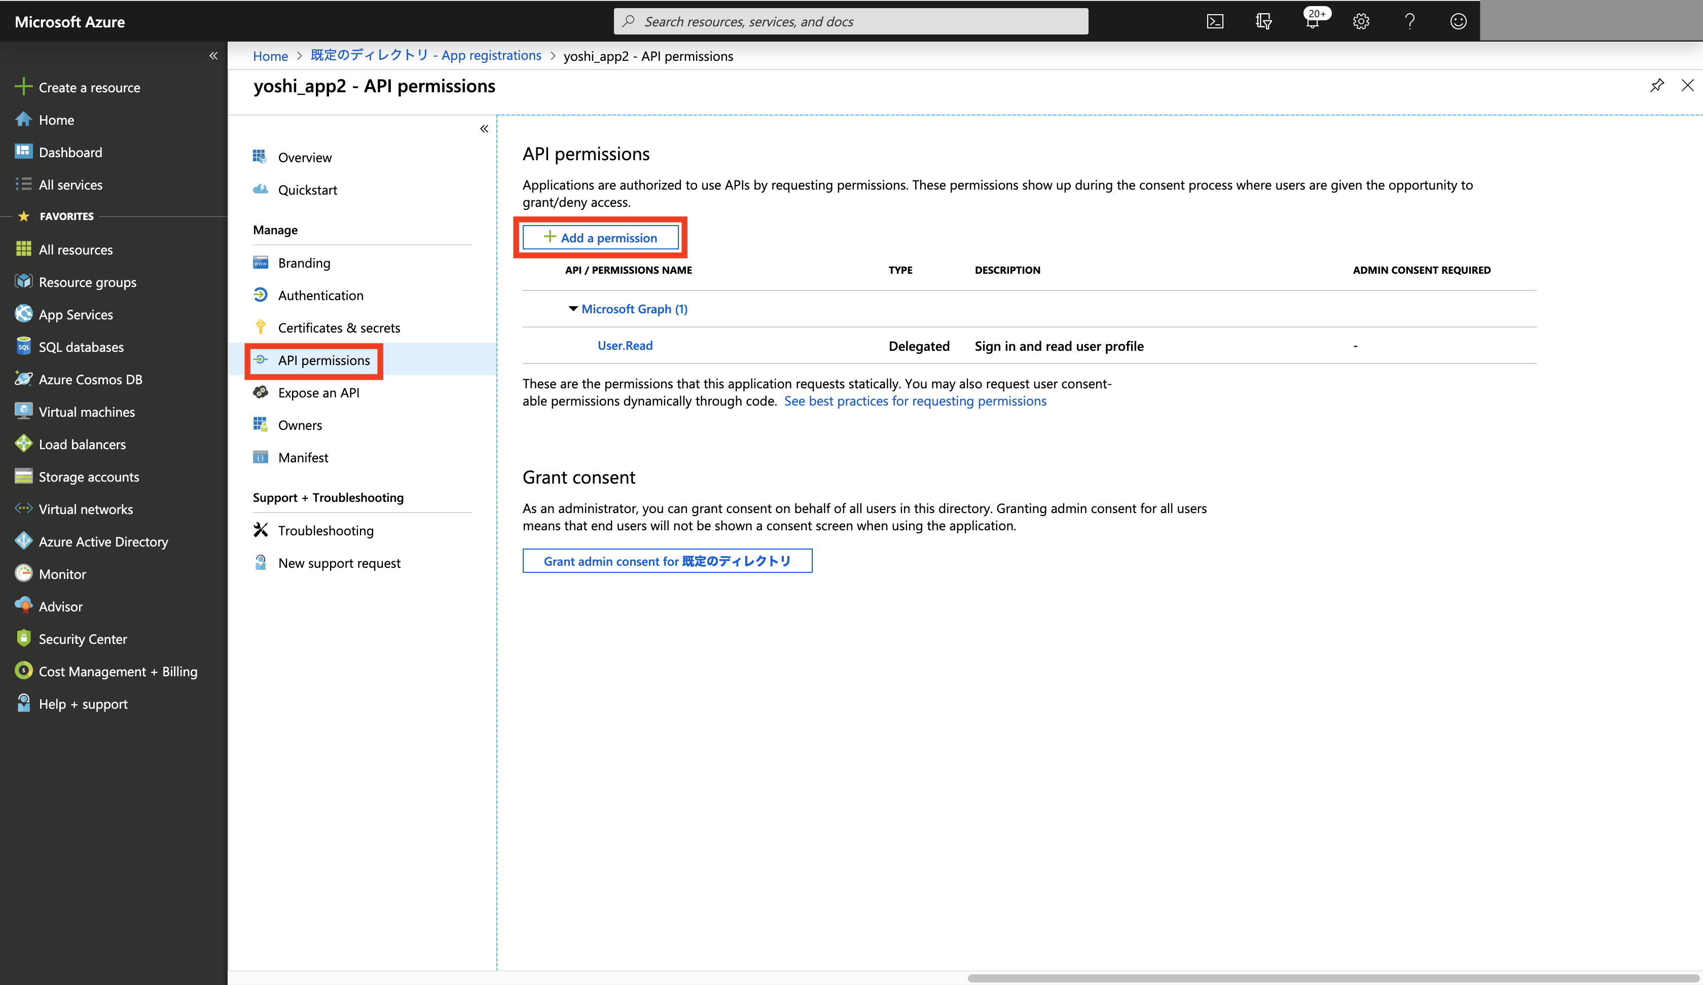
Task: Close the API permissions blade
Action: click(x=1687, y=85)
